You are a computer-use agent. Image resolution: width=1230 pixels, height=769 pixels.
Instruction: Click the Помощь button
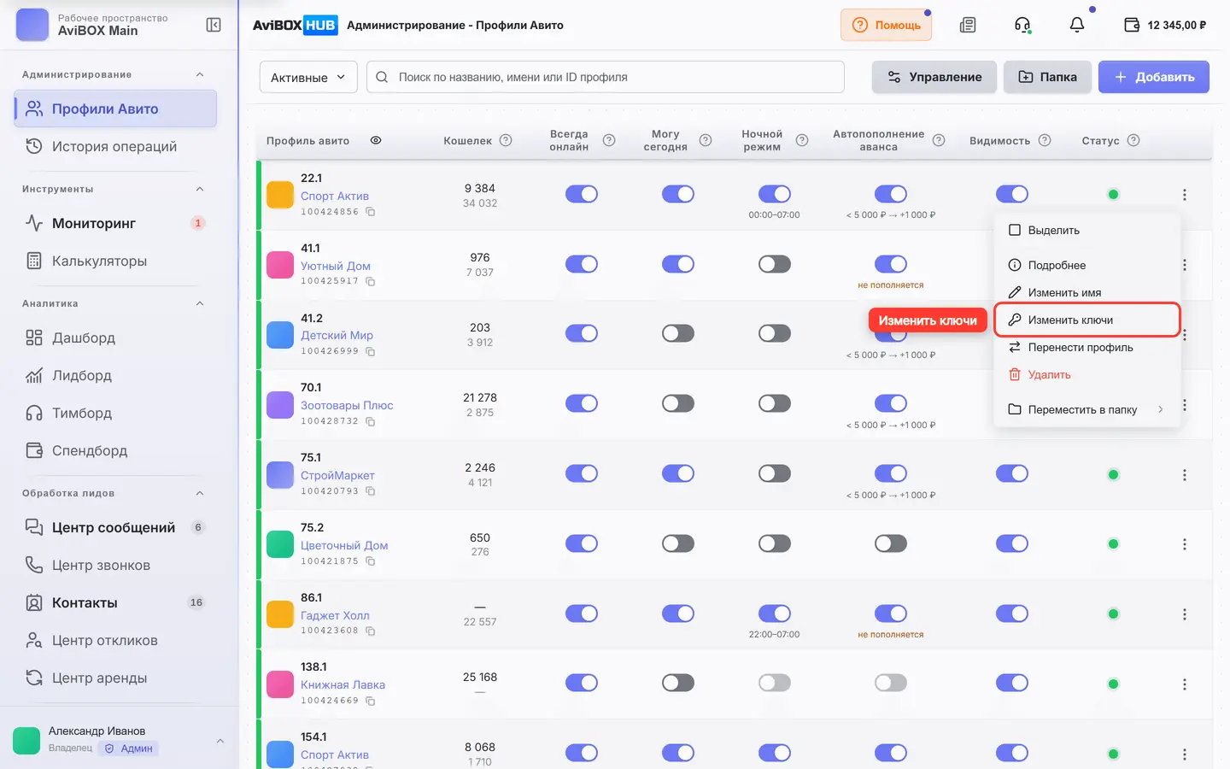(886, 25)
